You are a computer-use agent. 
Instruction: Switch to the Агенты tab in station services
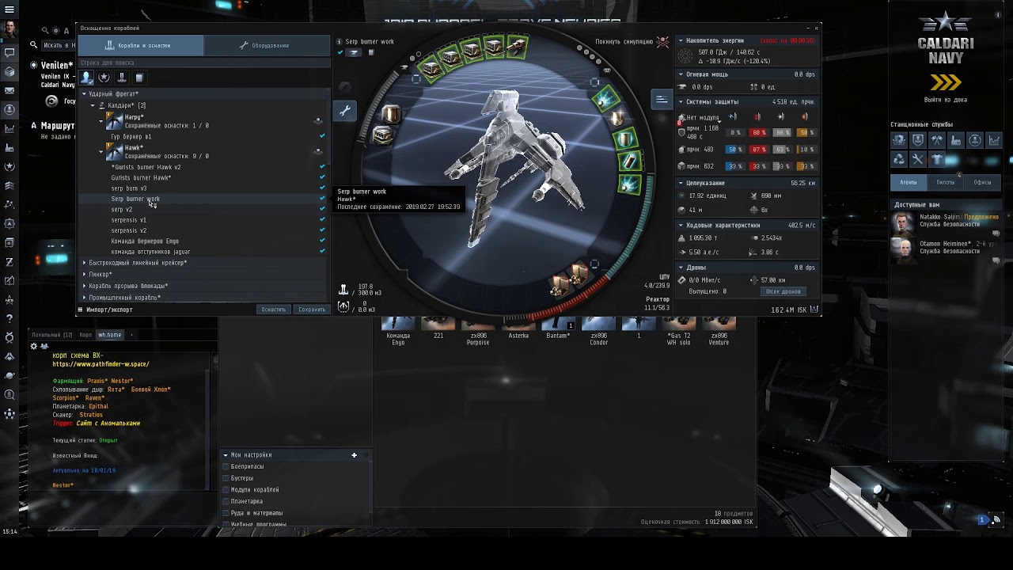[x=908, y=182]
